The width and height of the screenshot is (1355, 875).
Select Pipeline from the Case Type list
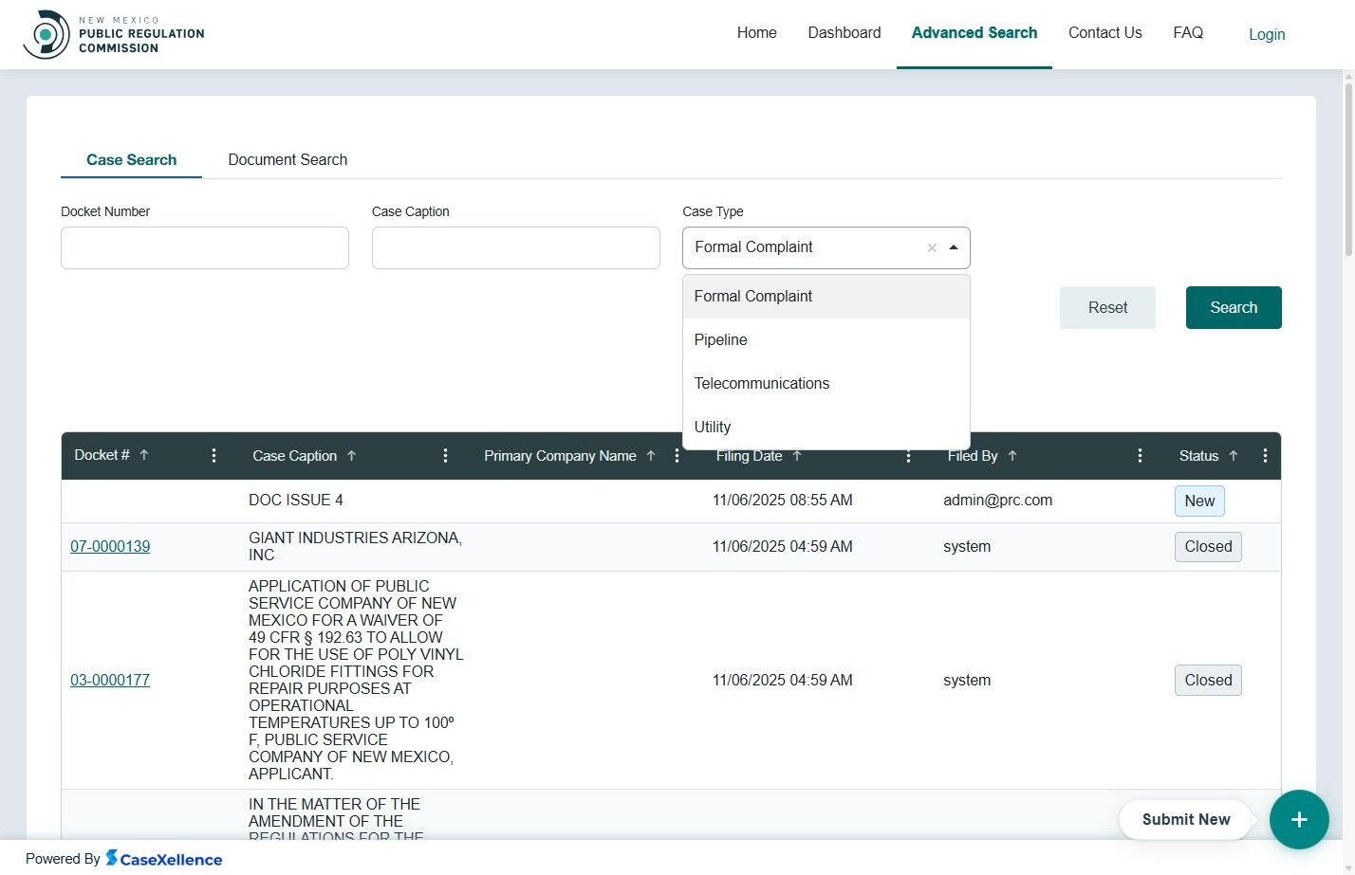coord(720,339)
